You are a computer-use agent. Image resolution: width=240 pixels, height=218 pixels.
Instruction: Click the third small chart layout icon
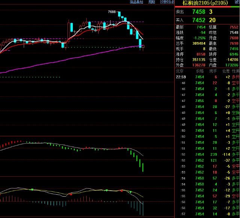coord(171,2)
